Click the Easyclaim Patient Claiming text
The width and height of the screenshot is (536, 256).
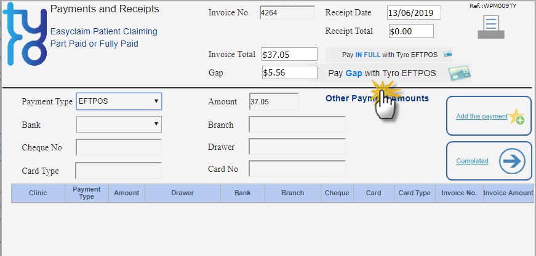point(103,32)
